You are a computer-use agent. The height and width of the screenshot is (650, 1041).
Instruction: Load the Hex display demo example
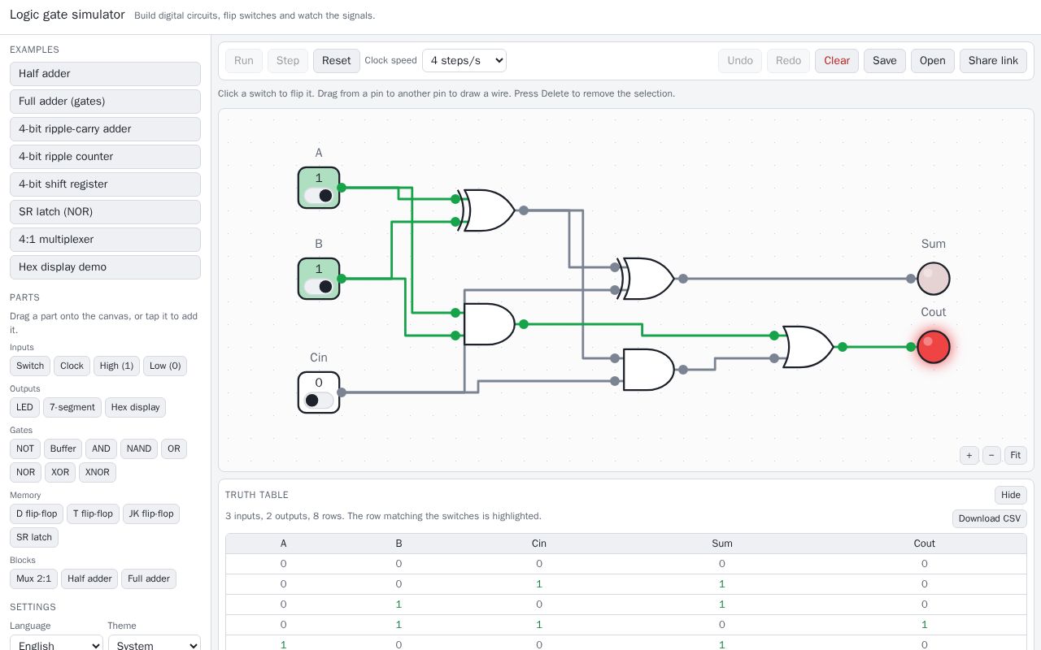coord(105,267)
